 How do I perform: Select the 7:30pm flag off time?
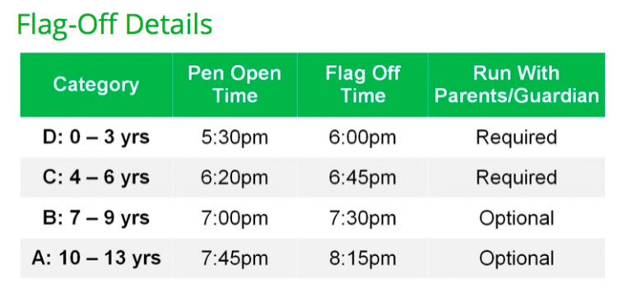tap(363, 218)
